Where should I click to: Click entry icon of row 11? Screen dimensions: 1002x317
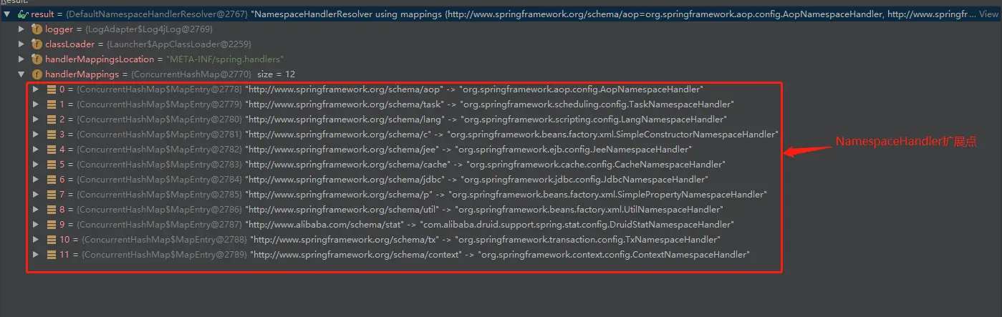coord(52,255)
